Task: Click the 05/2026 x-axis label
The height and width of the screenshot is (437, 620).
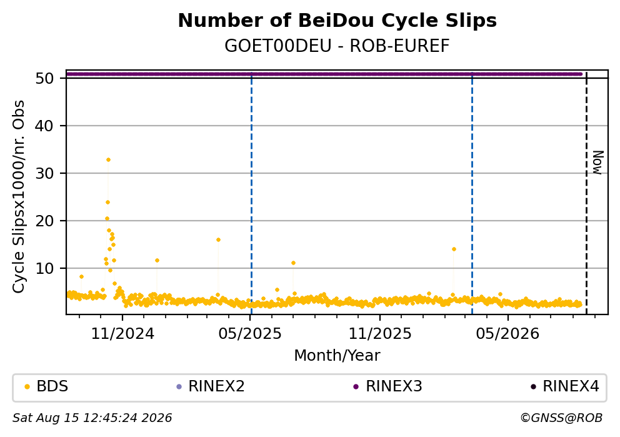Action: tap(507, 334)
